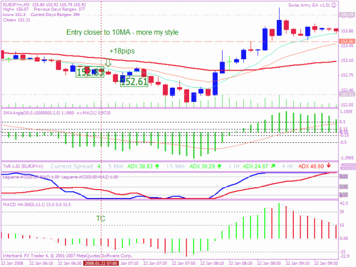356x267 pixels.
Task: Click the 1.1505 value on SMAAngle scale
Action: pos(346,112)
